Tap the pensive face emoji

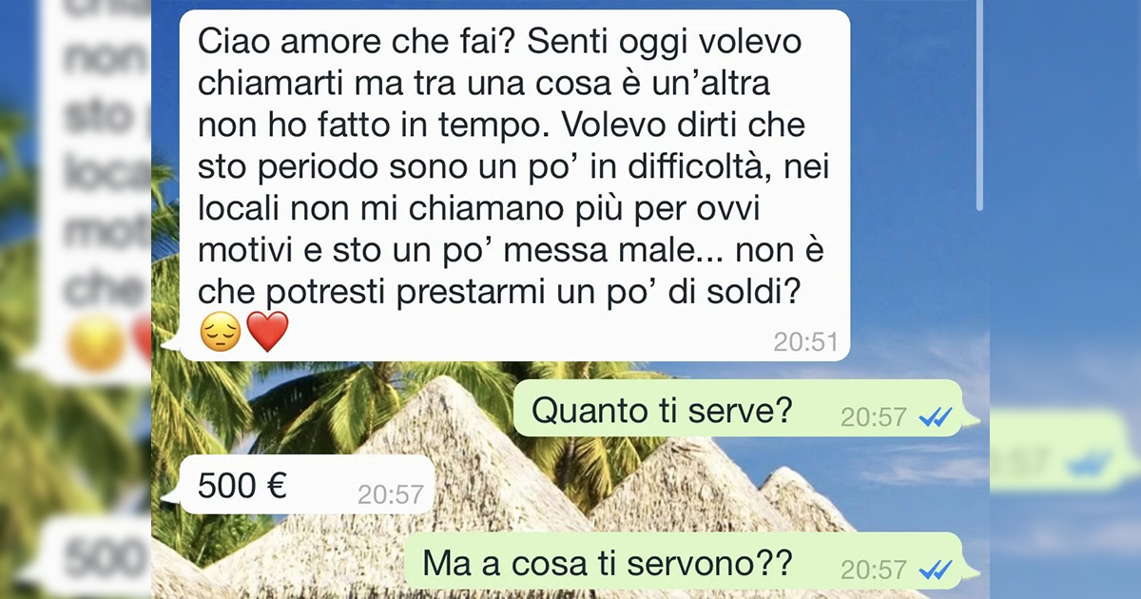[219, 333]
